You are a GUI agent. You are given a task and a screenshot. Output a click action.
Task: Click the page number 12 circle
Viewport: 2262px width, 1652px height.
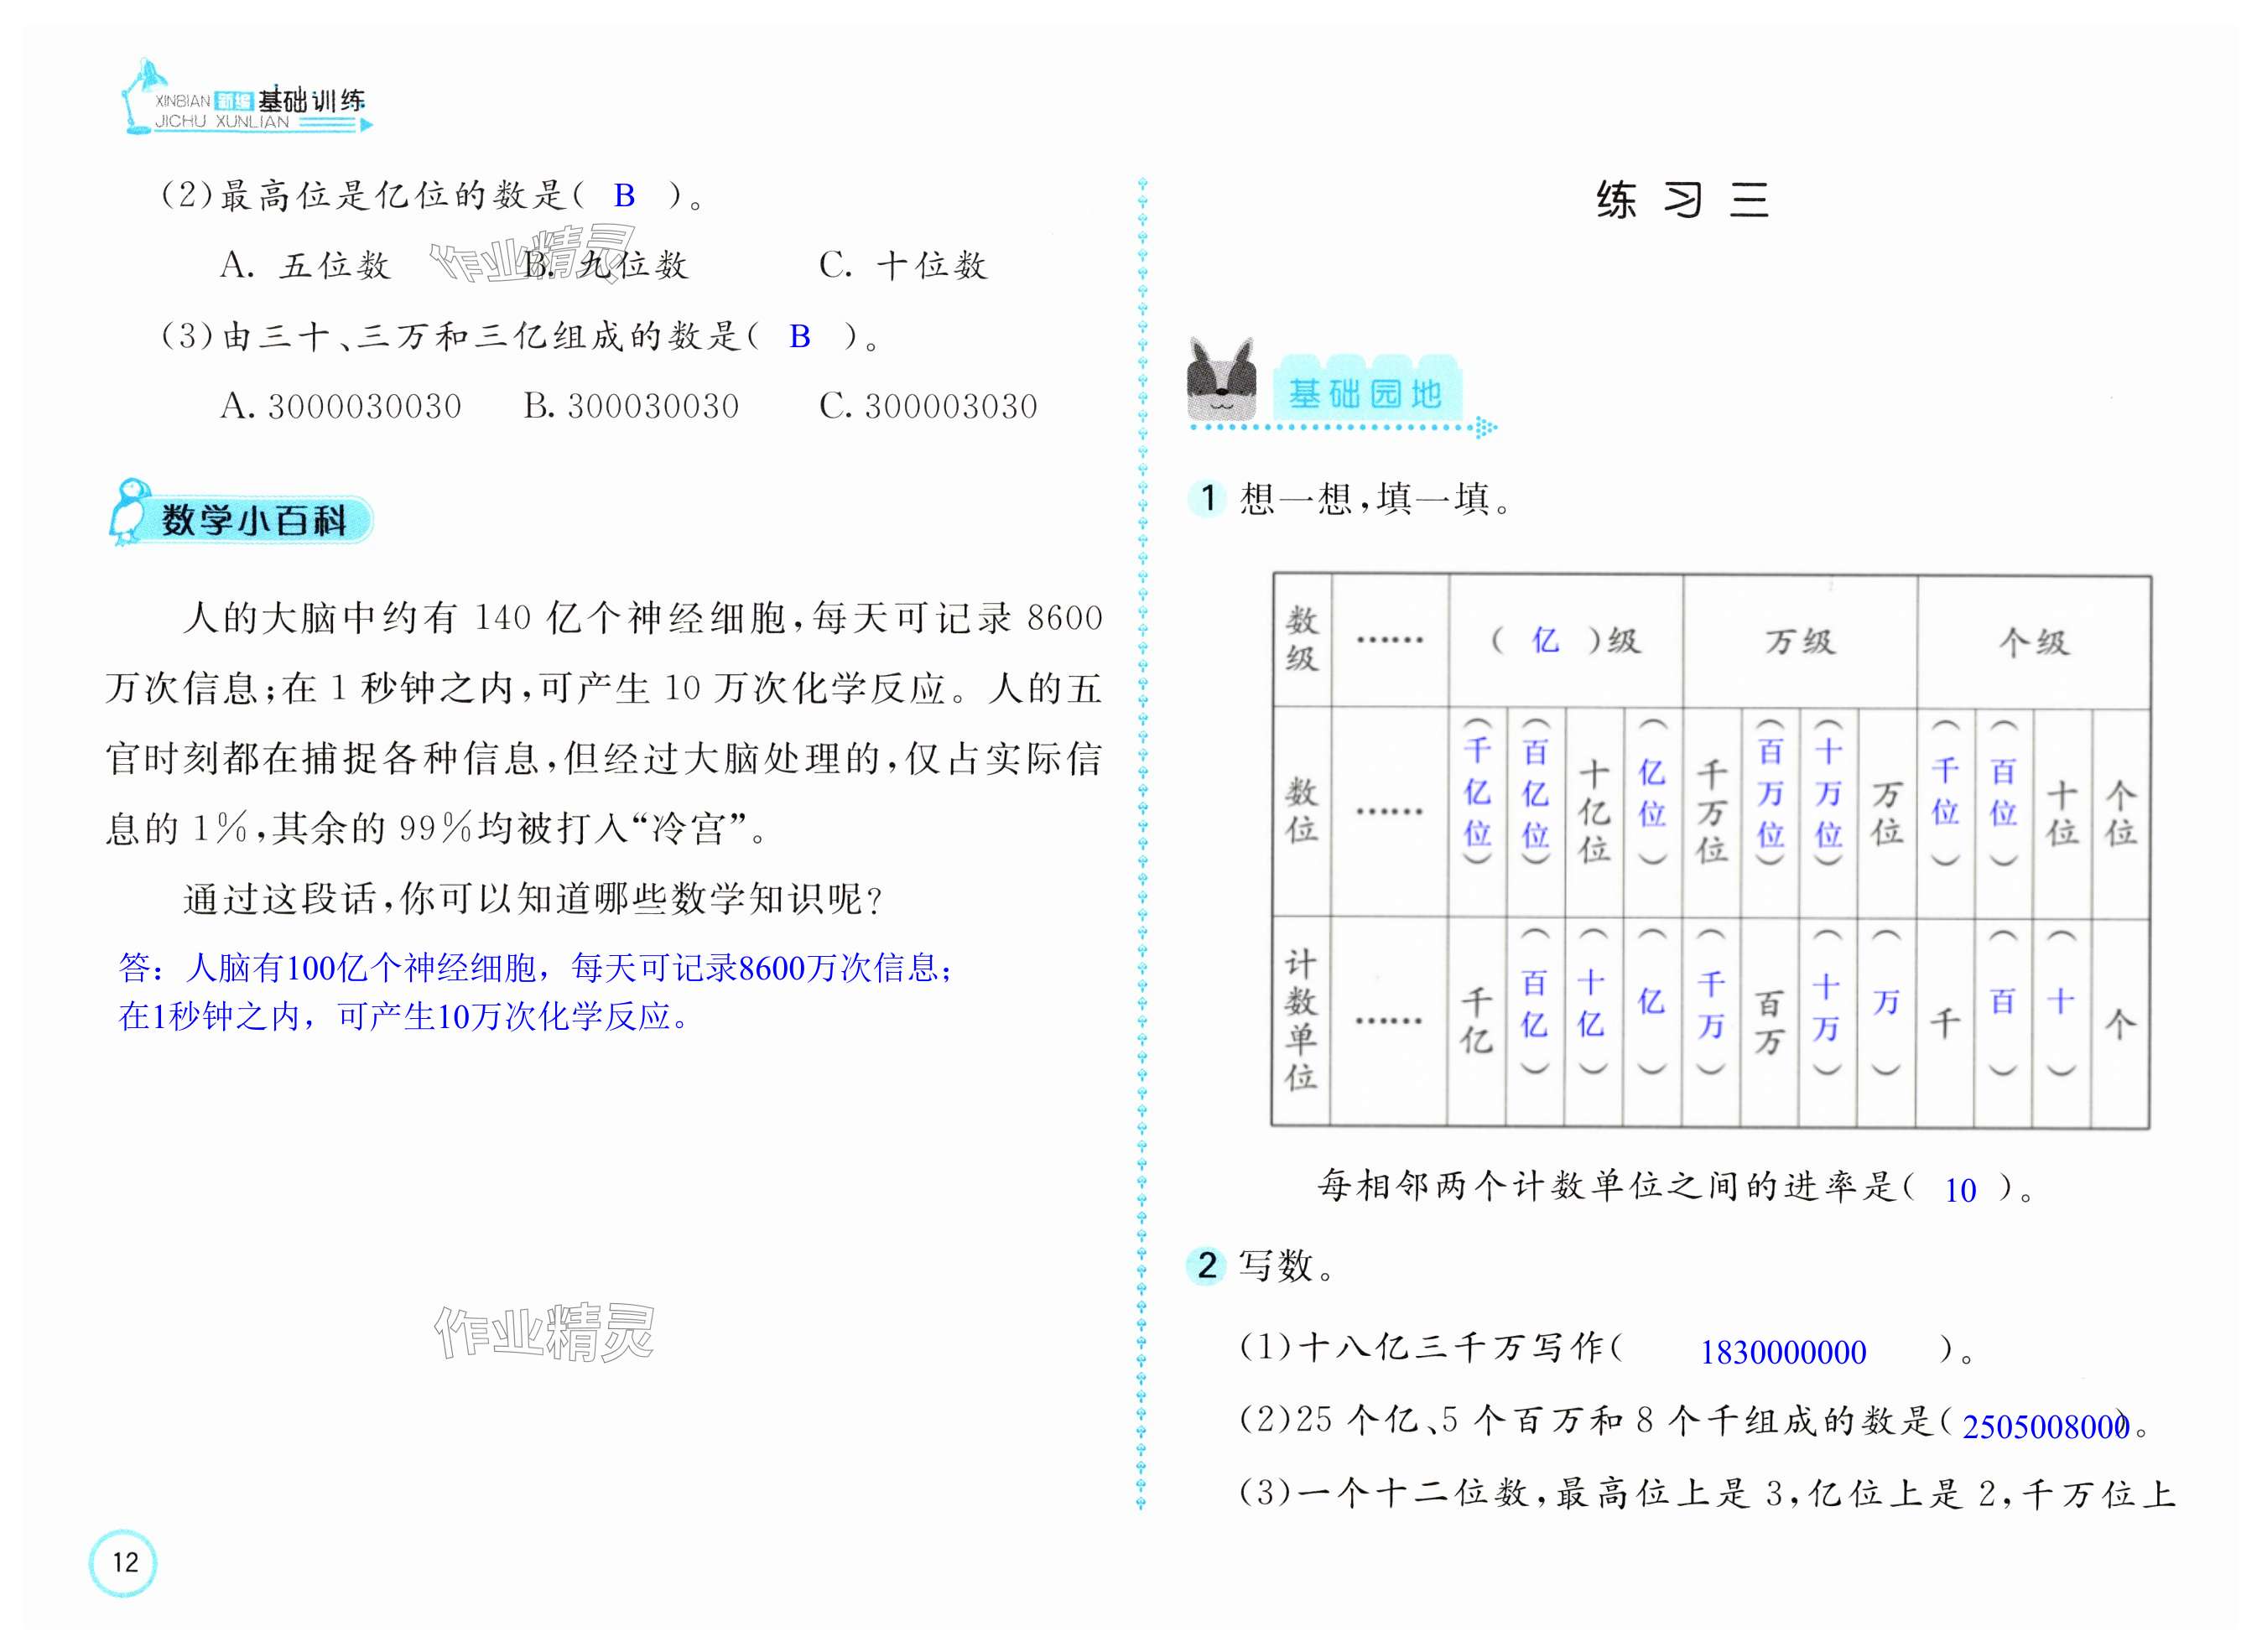(x=123, y=1562)
